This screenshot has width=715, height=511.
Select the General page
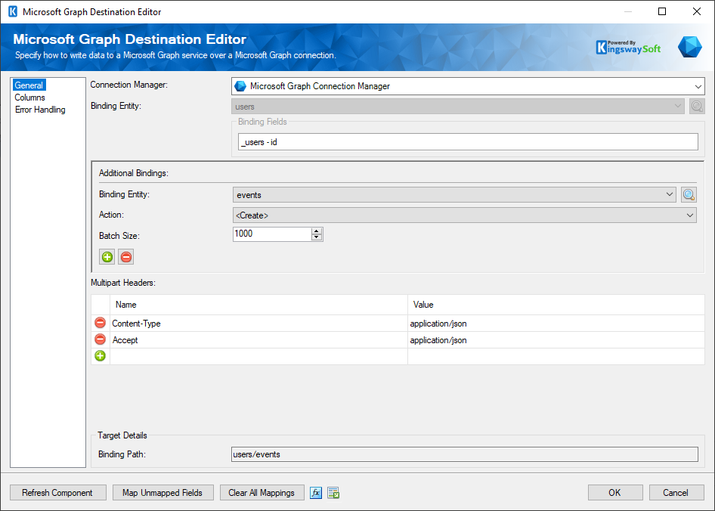pos(29,85)
